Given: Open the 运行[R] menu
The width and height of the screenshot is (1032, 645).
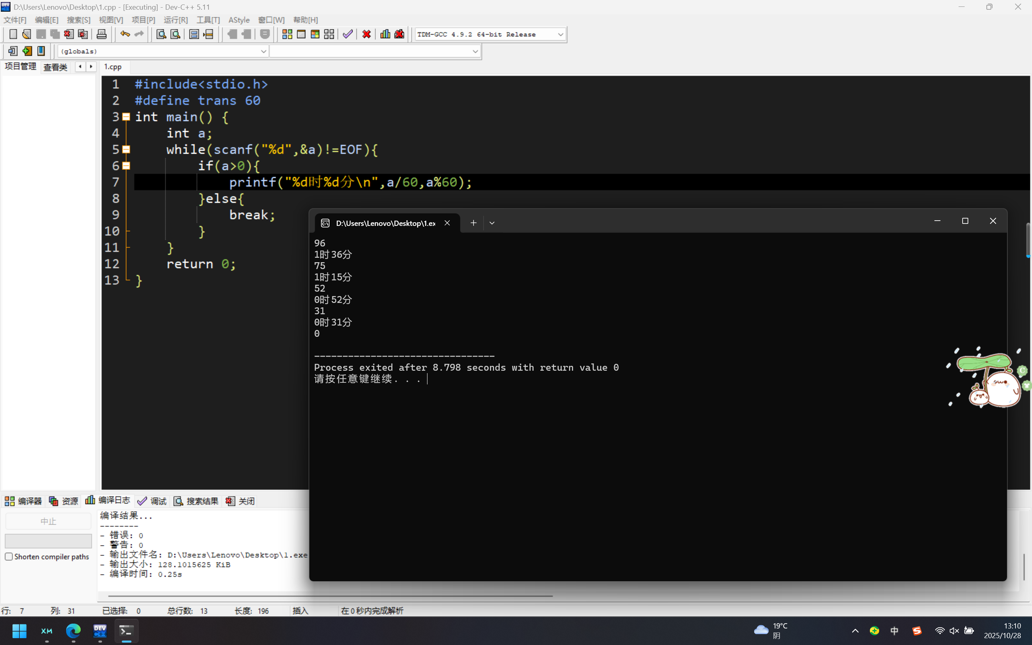Looking at the screenshot, I should point(175,20).
